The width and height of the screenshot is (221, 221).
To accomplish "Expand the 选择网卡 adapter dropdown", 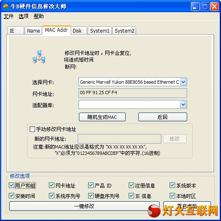I will [183, 82].
